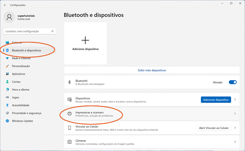Click the Bluetooth icon in the Bluetooth row
The image size is (245, 151).
tap(69, 82)
